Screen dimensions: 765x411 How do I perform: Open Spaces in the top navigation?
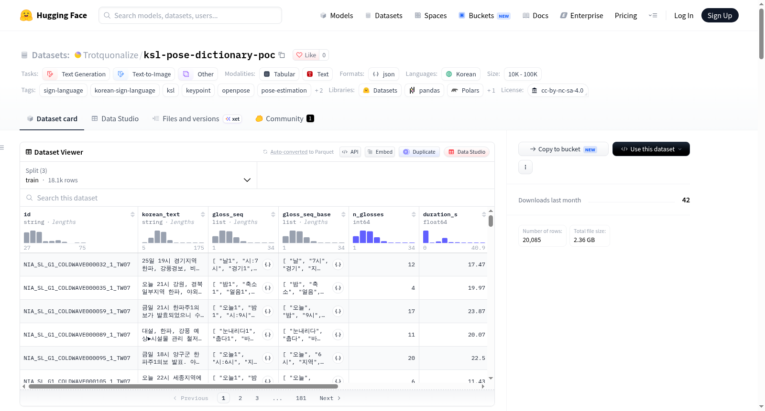click(x=431, y=16)
